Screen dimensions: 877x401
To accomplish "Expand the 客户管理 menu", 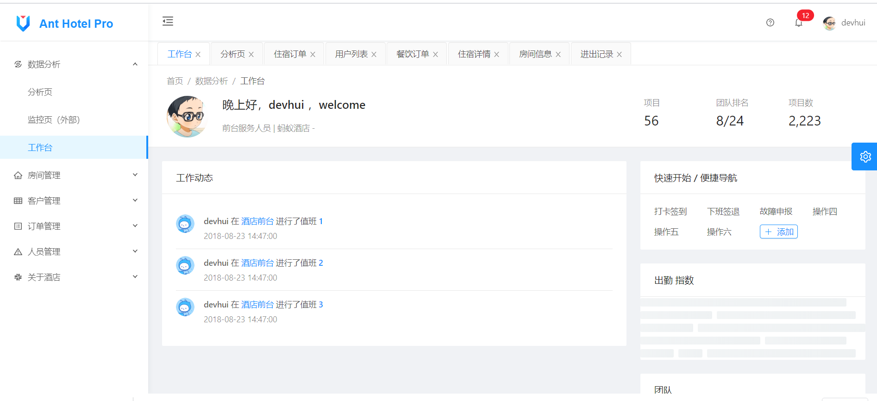I will pyautogui.click(x=135, y=200).
